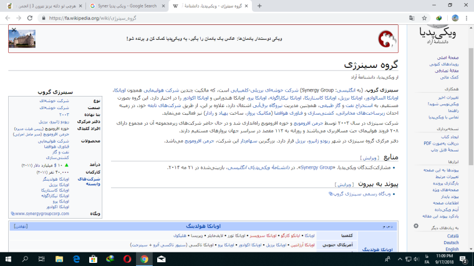Open تغییرات اخیر sidebar link

[x=448, y=97]
